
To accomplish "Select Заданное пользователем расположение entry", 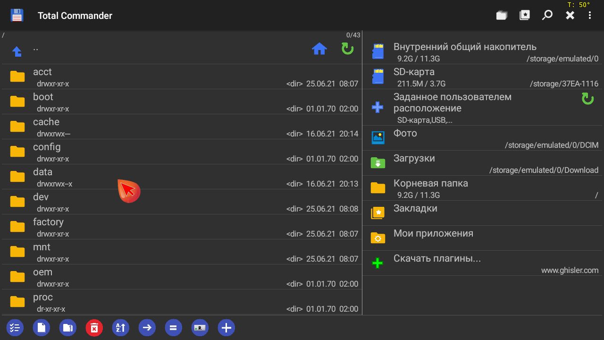I will click(x=483, y=108).
